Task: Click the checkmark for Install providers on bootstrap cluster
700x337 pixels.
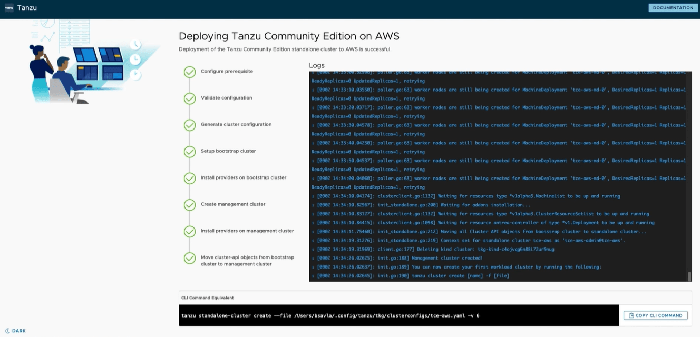Action: click(190, 178)
